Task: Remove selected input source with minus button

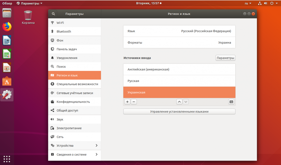Action: pyautogui.click(x=134, y=102)
